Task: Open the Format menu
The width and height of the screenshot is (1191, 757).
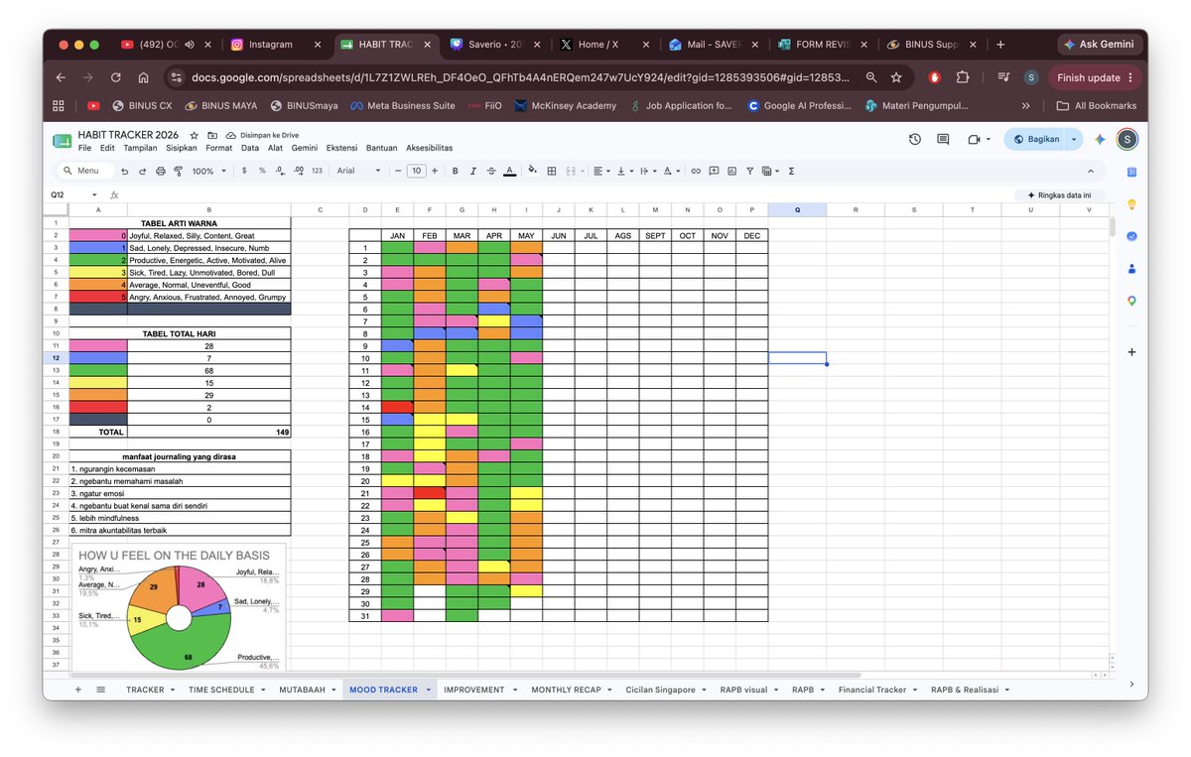Action: (219, 148)
